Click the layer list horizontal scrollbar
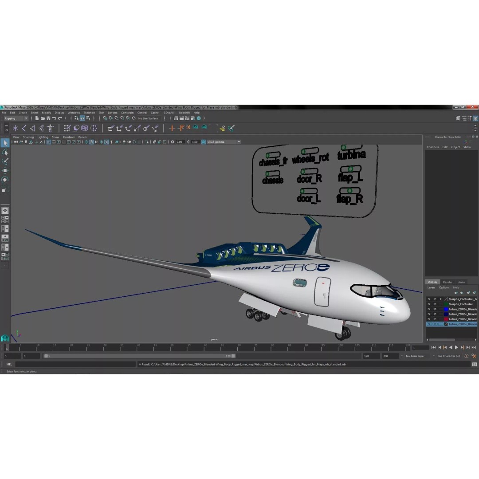This screenshot has height=479, width=479. coord(442,340)
